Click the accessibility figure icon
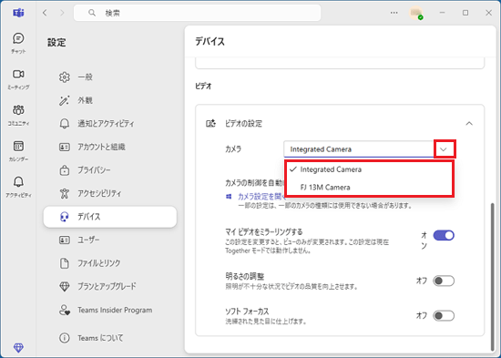The width and height of the screenshot is (501, 358). (x=65, y=193)
